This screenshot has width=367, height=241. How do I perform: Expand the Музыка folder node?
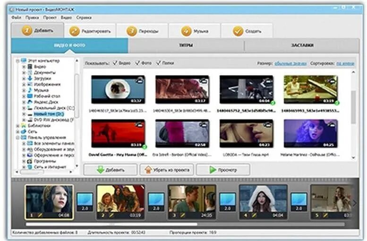24,90
